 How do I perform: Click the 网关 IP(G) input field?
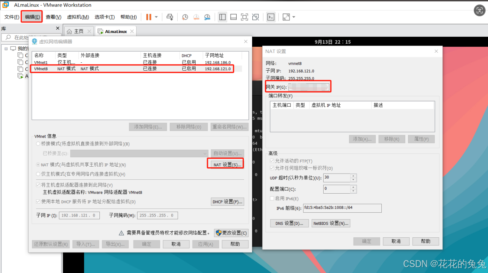(x=309, y=87)
